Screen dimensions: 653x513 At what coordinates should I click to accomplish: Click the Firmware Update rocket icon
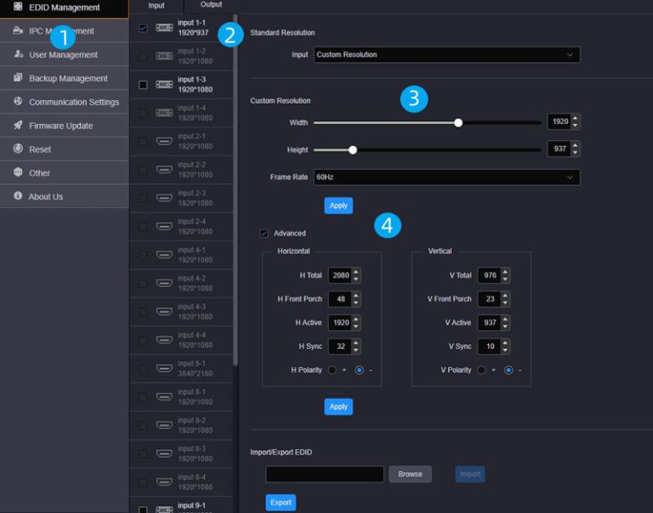coord(18,126)
